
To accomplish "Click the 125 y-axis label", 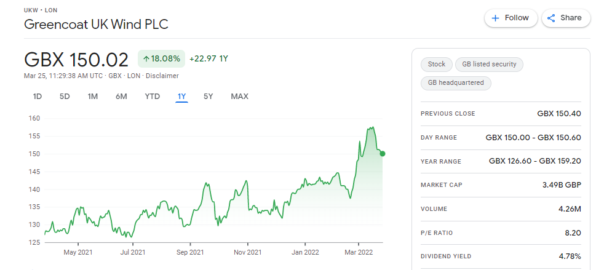I will 34,243.
